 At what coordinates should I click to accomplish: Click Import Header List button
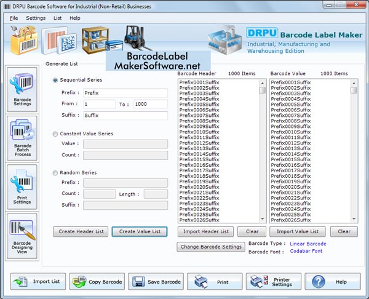(205, 232)
